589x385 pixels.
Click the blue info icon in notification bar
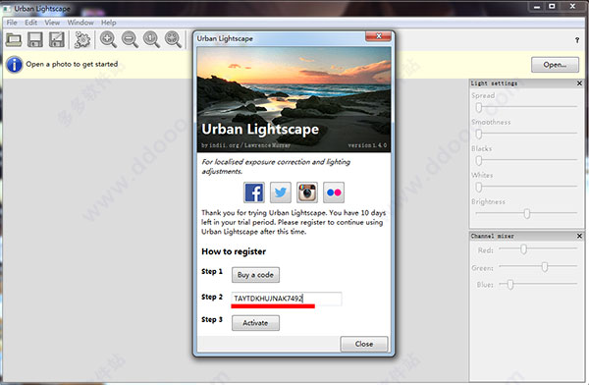[15, 65]
